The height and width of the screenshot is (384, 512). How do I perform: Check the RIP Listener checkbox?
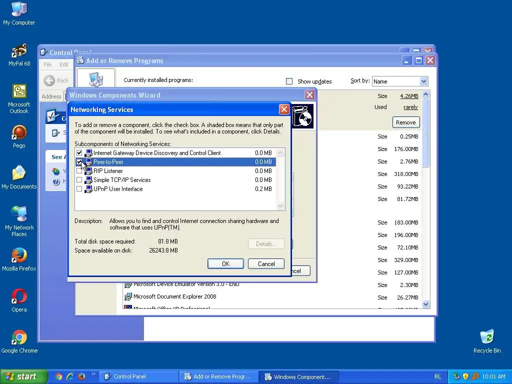[79, 171]
